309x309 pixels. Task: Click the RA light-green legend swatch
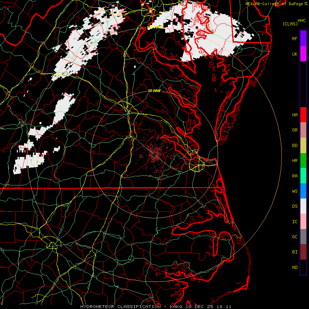click(303, 176)
